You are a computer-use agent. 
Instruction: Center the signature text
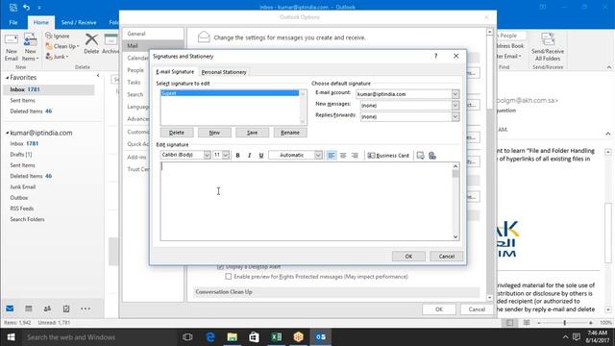pyautogui.click(x=343, y=156)
